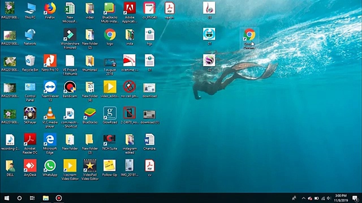Select the folder named New folder (2)
362x203 pixels.
pos(90,39)
